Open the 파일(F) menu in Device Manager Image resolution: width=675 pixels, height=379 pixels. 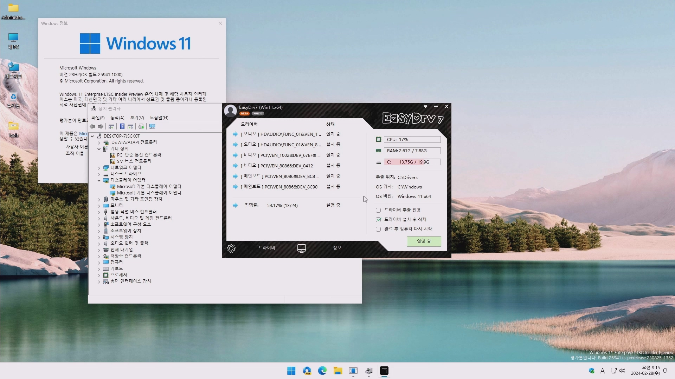[98, 118]
